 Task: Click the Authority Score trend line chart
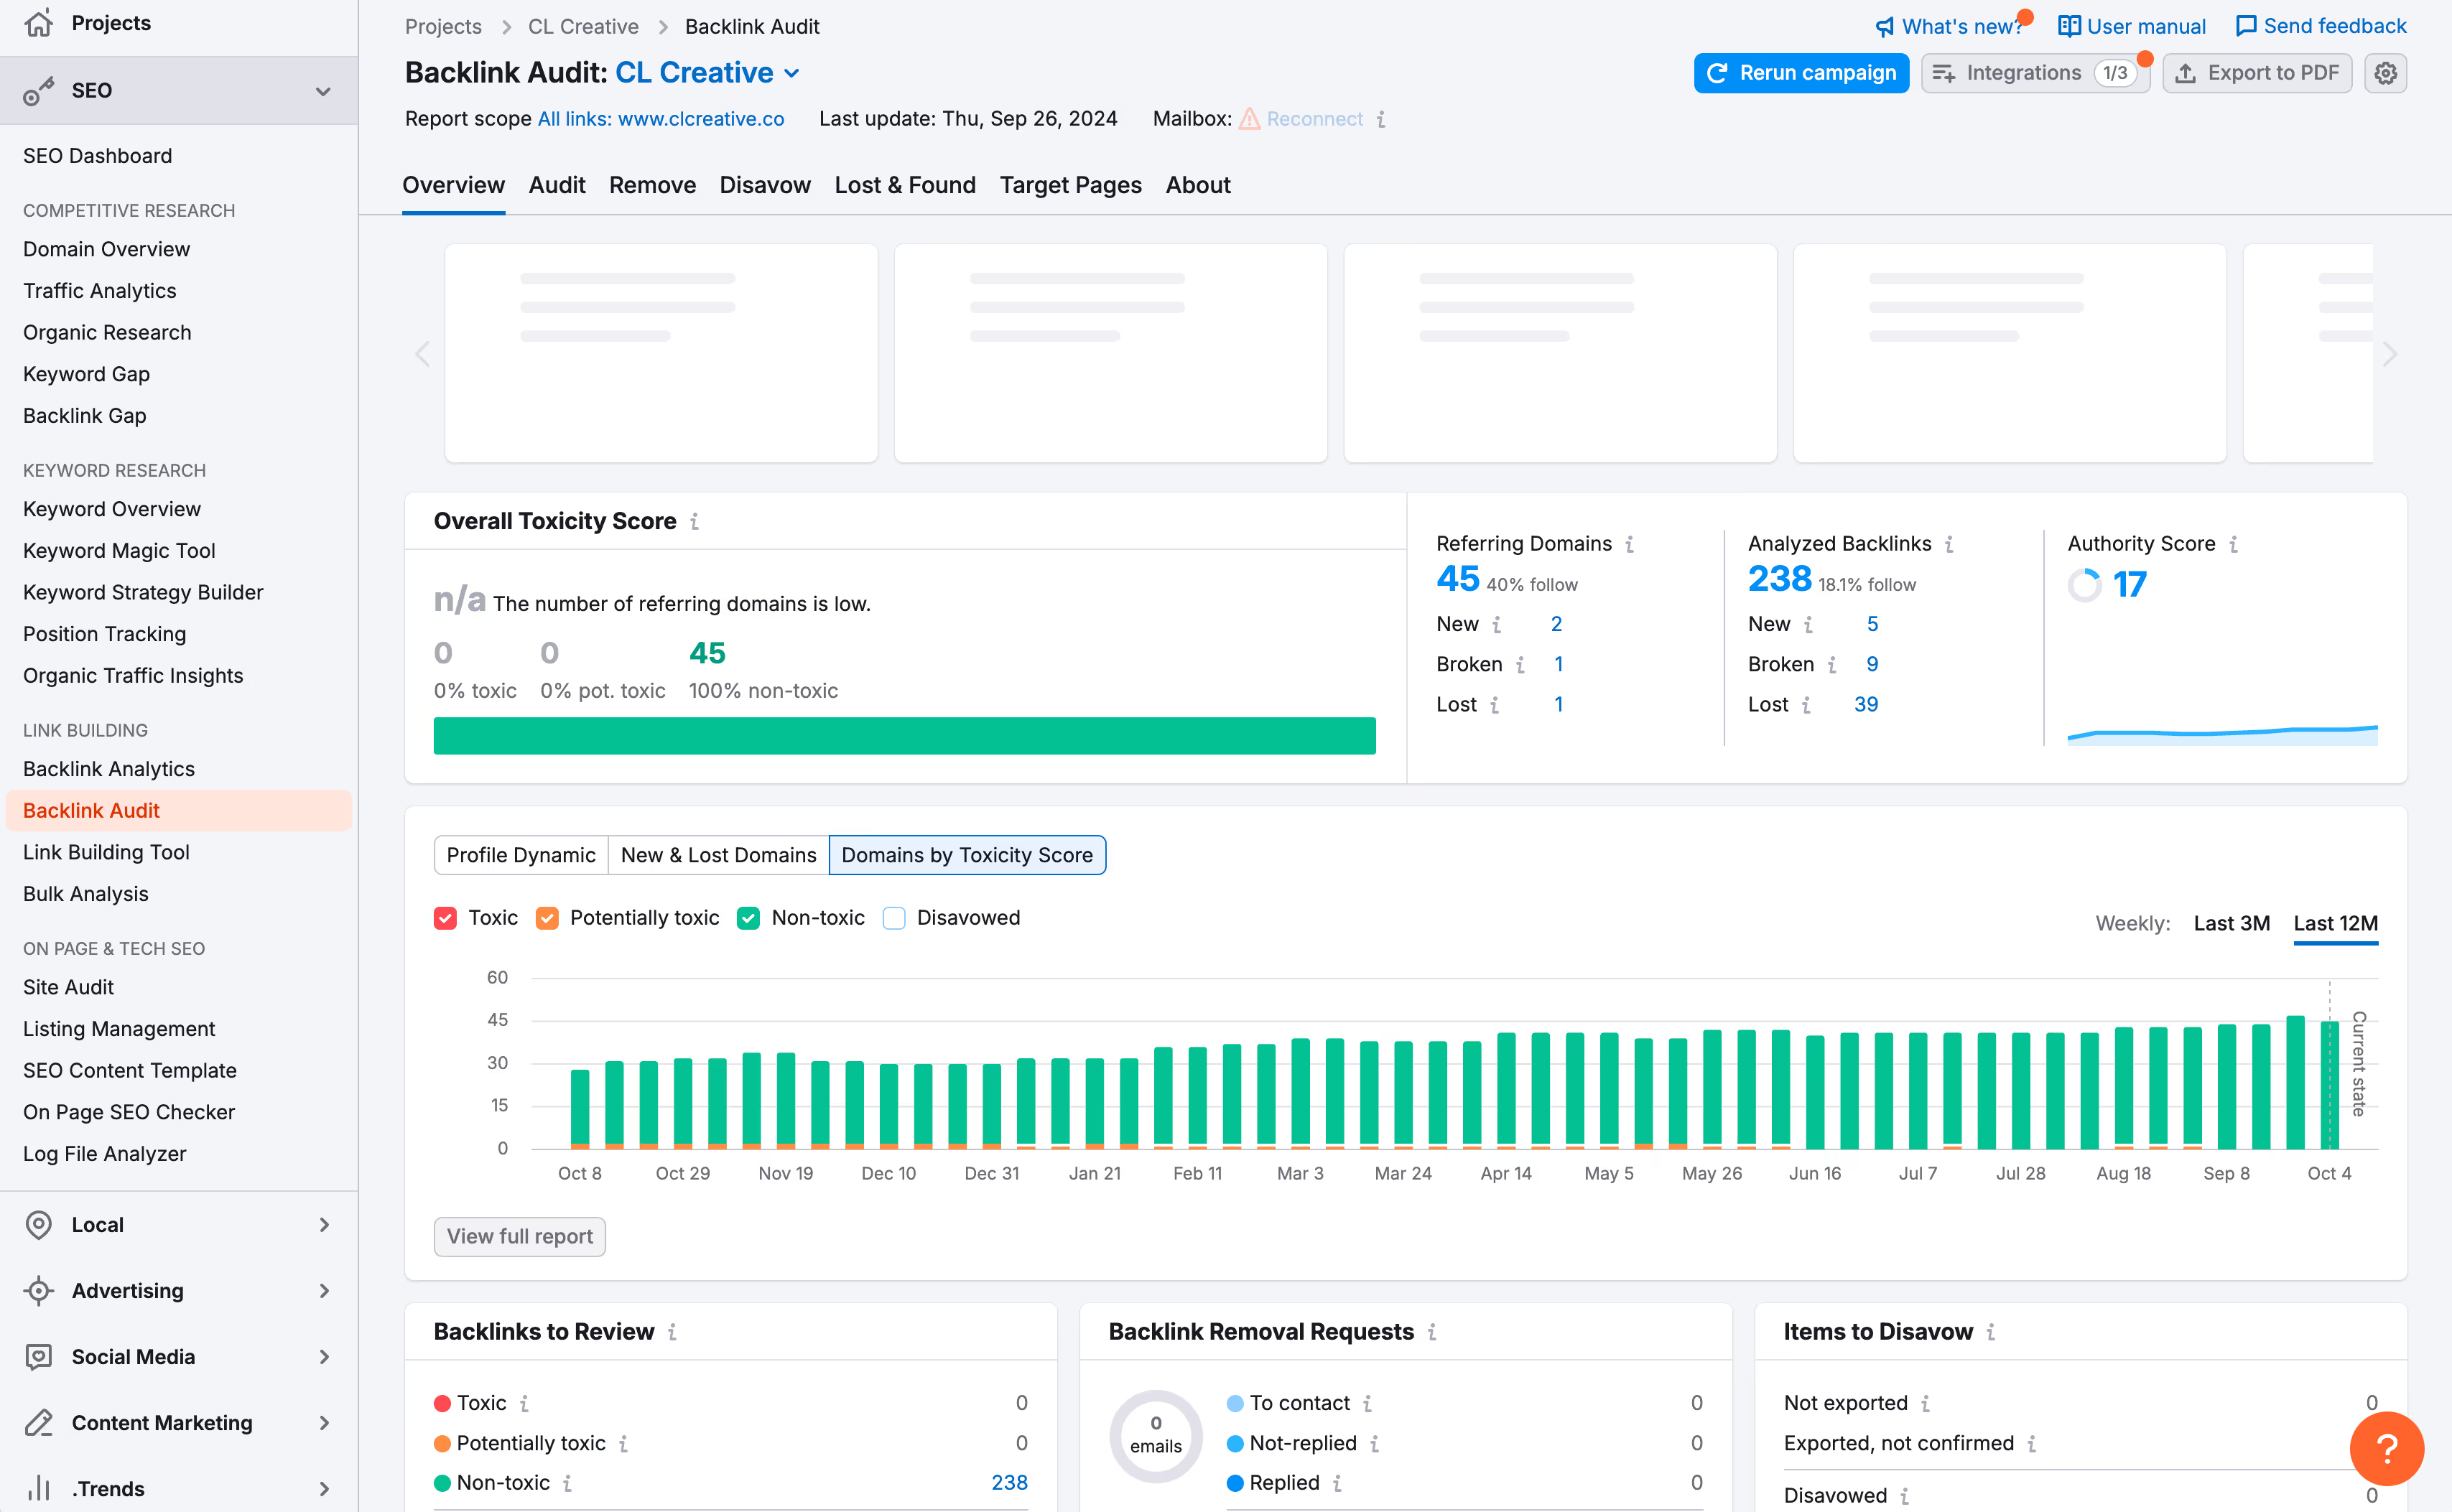(2223, 734)
